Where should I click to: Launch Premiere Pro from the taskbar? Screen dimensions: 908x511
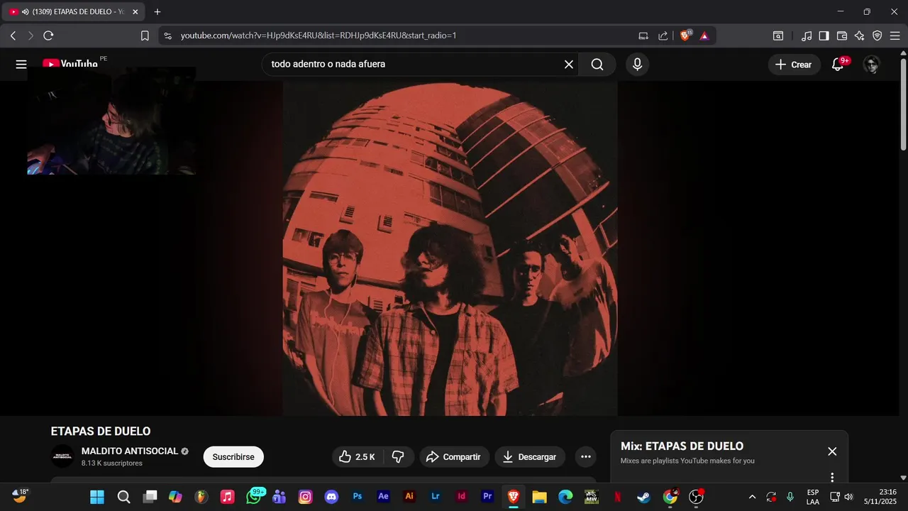(x=487, y=497)
